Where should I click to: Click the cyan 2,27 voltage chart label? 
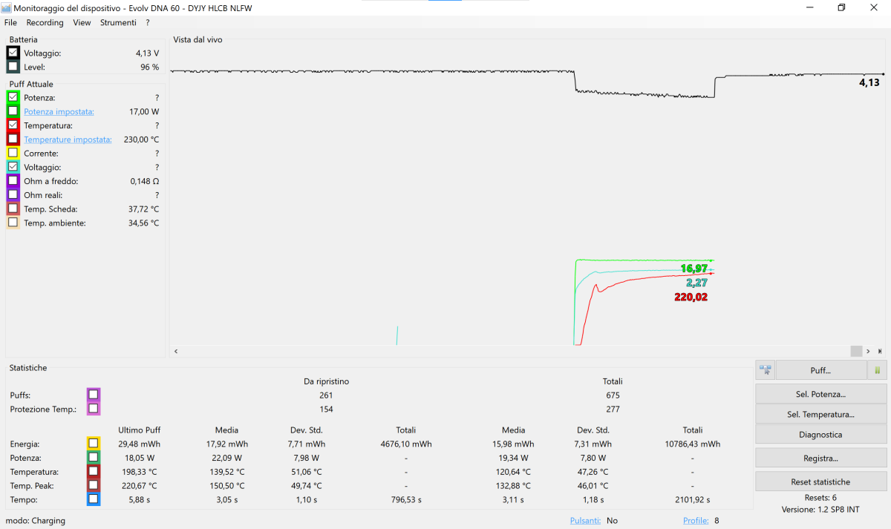point(696,283)
